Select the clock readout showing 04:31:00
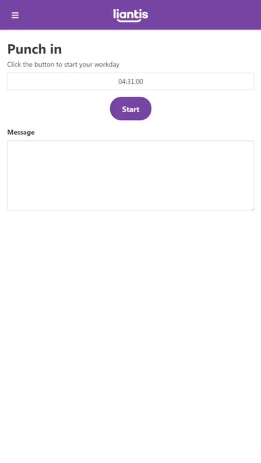This screenshot has width=261, height=463. (131, 81)
